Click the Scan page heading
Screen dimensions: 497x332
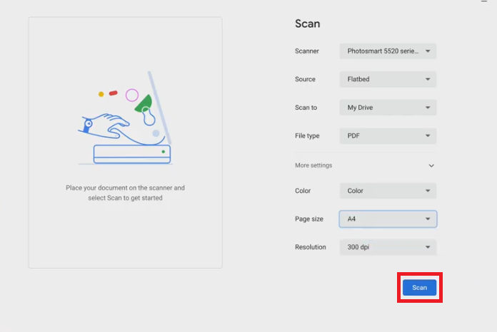point(308,24)
